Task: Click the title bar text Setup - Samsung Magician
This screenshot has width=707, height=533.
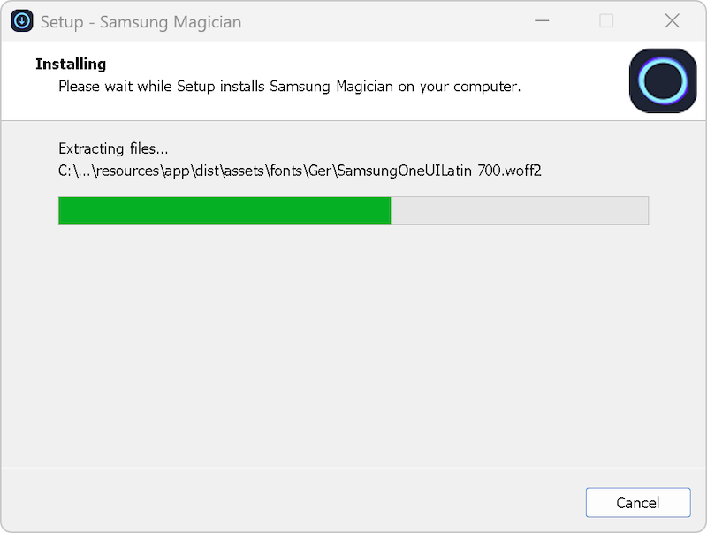Action: [141, 22]
